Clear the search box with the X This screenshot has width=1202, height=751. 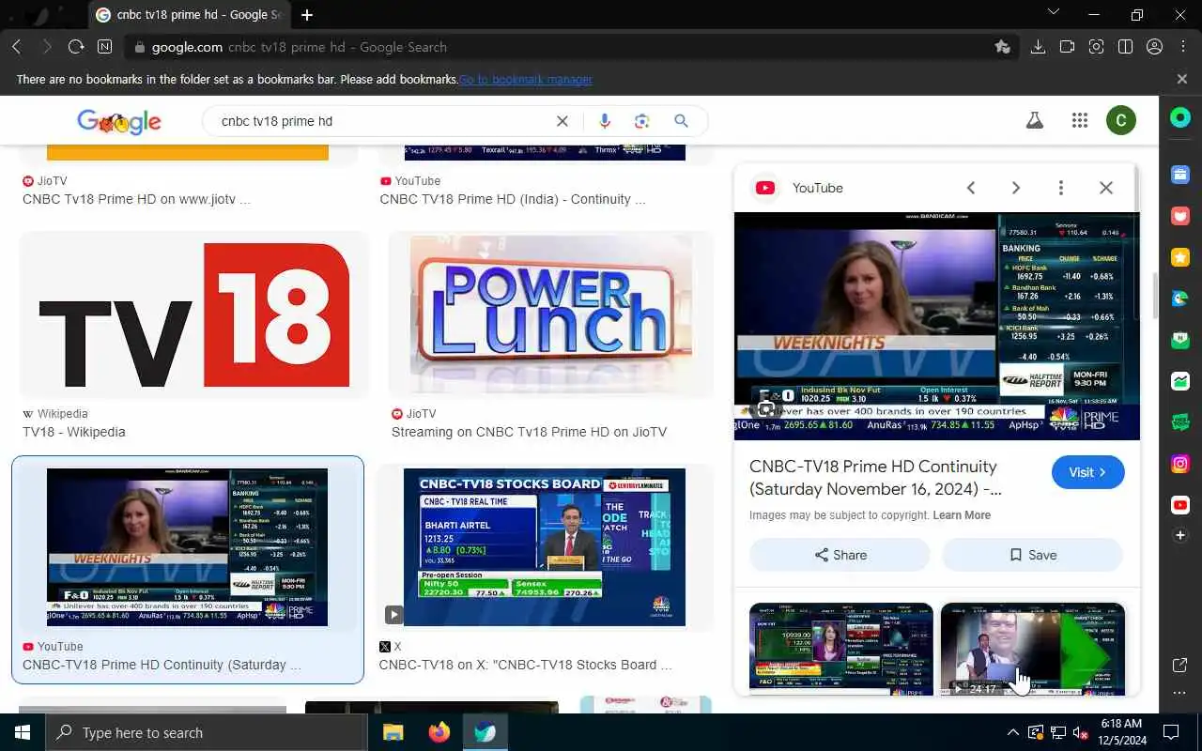tap(562, 121)
